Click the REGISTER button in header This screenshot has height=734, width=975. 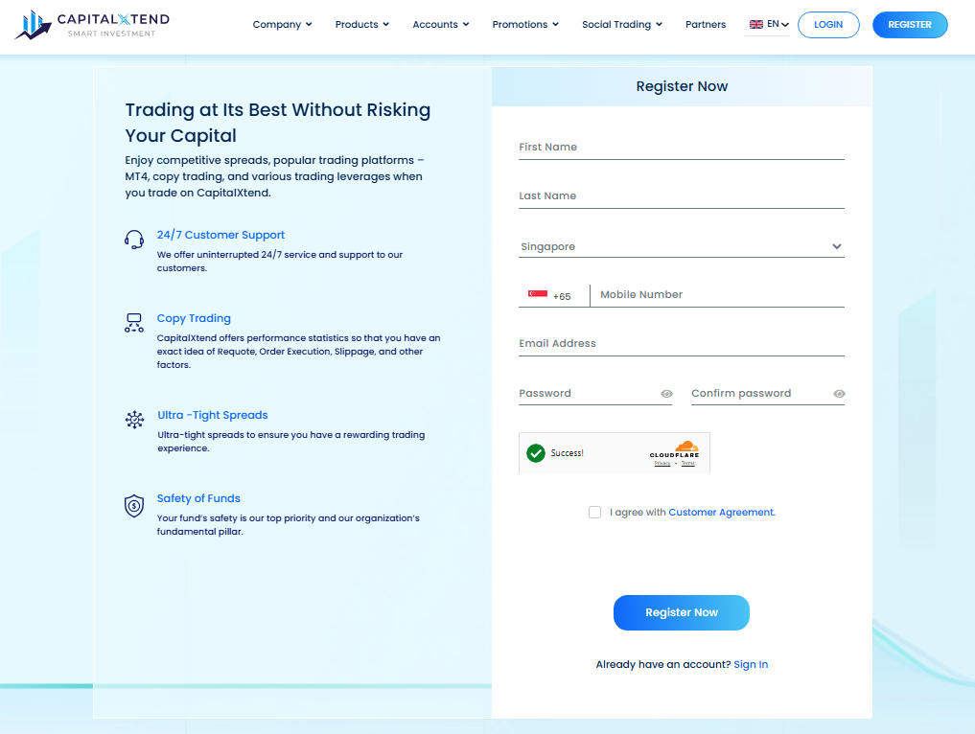[x=910, y=25]
